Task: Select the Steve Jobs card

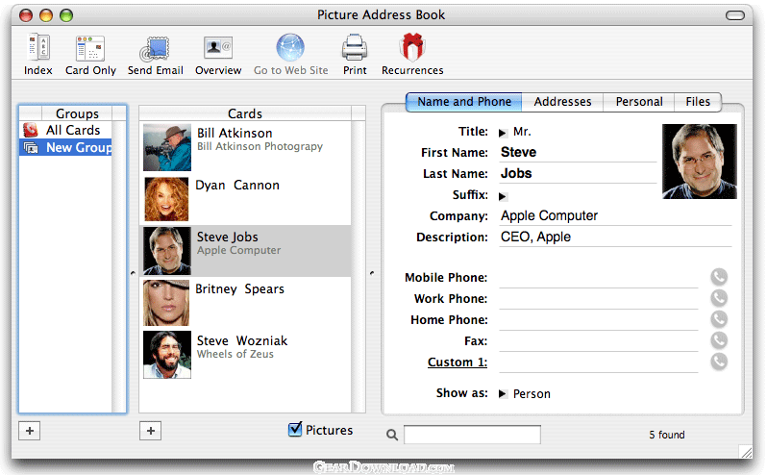Action: click(246, 250)
